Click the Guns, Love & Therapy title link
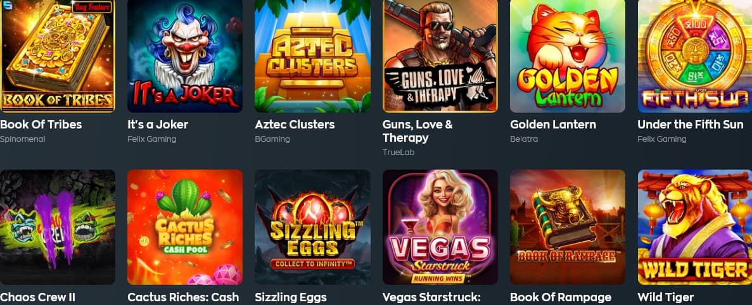The width and height of the screenshot is (752, 305). click(417, 131)
